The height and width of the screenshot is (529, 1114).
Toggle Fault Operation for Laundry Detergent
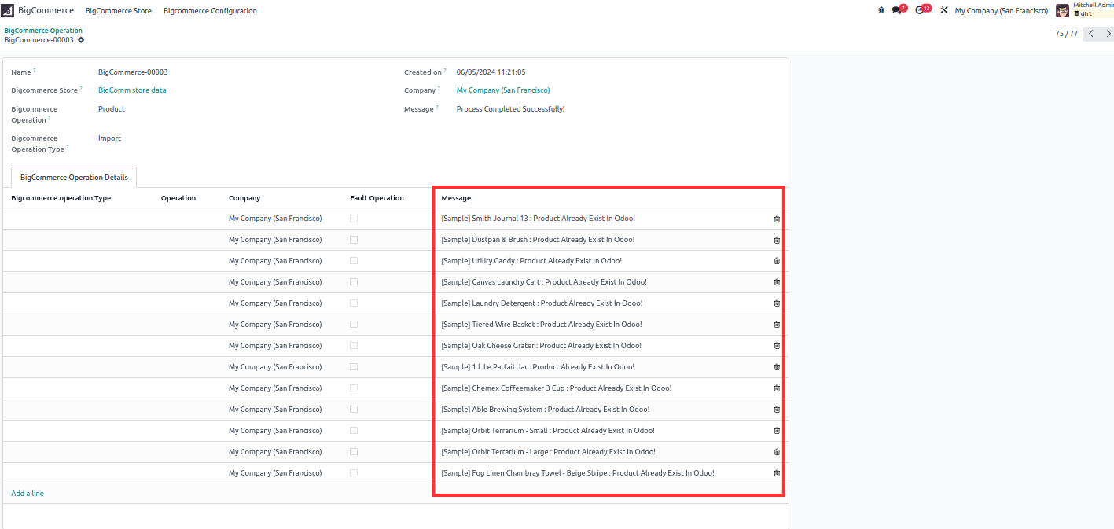354,303
